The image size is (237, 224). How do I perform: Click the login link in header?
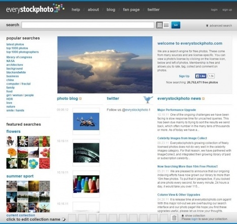coord(214,10)
